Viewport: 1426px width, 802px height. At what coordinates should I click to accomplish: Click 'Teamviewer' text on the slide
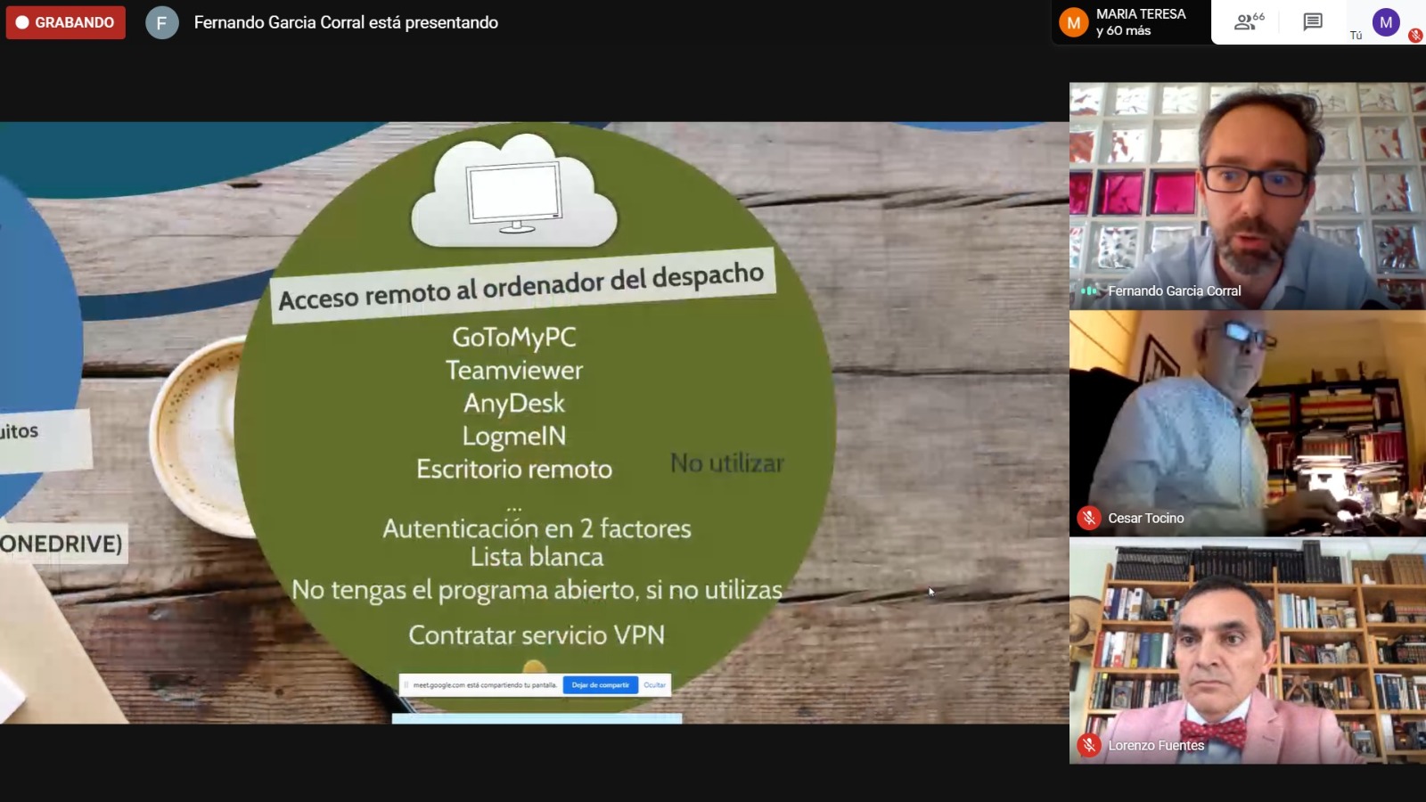click(x=514, y=370)
